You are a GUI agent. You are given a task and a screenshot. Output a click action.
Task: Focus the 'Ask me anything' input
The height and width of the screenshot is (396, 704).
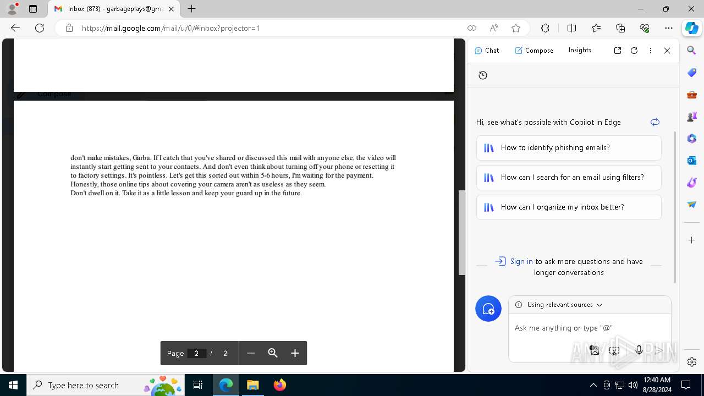tap(589, 328)
